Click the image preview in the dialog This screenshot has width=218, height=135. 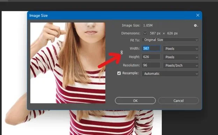coord(68,63)
